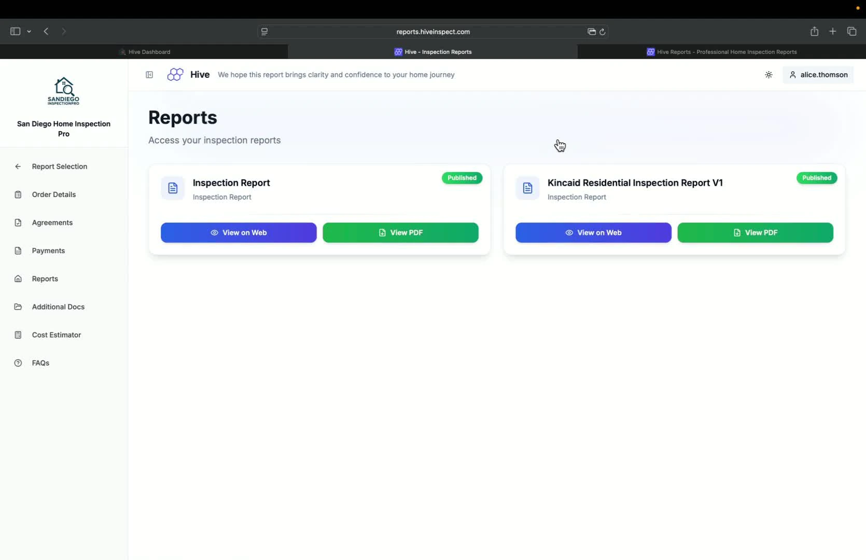Select Agreements from the sidebar
The image size is (866, 560).
(52, 222)
